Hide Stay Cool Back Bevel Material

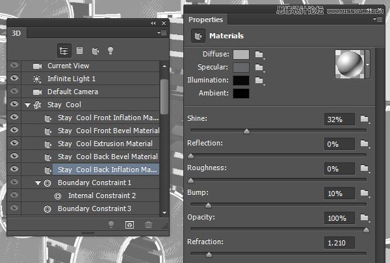point(14,156)
